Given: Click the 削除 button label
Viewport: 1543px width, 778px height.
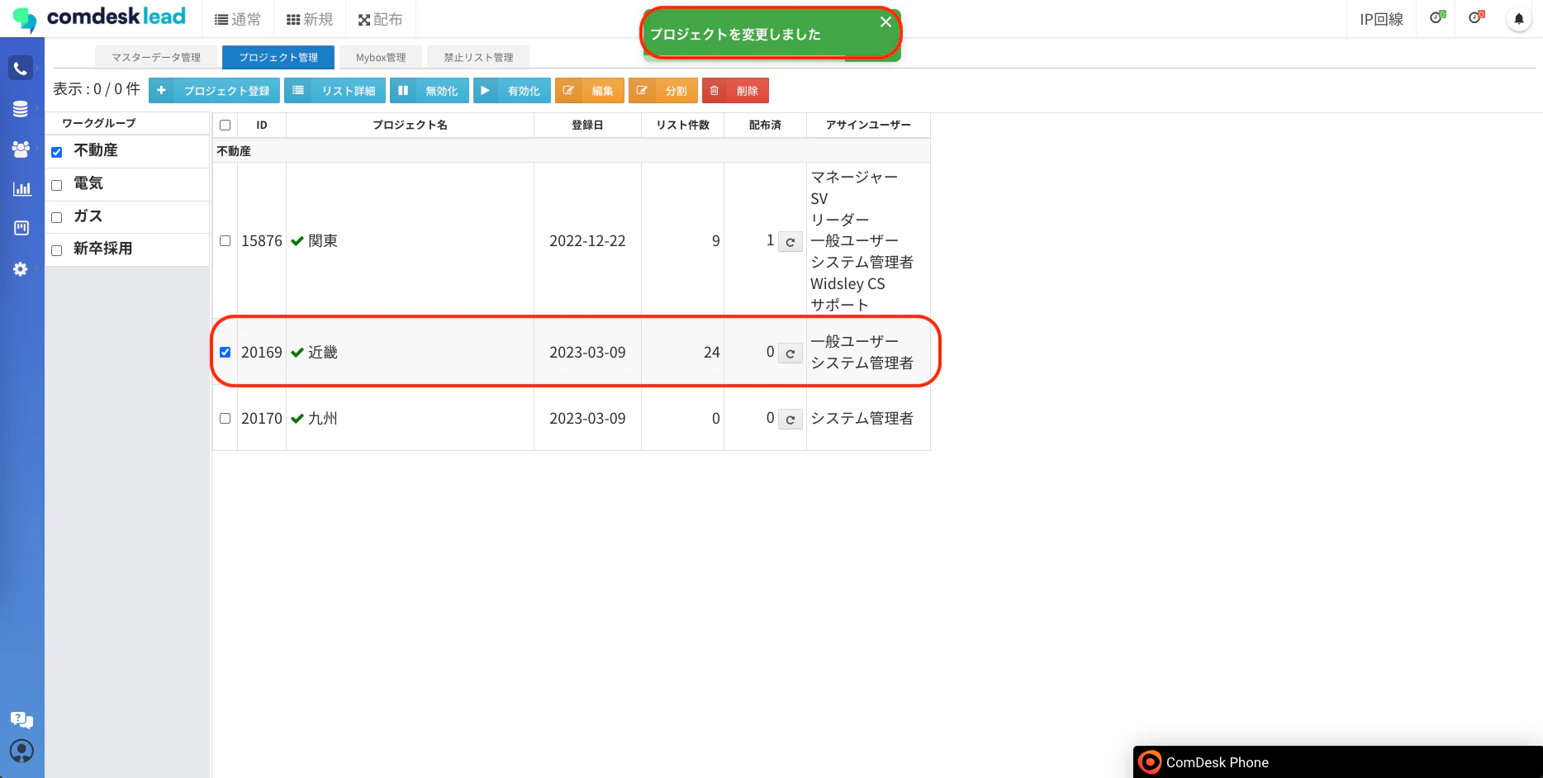Looking at the screenshot, I should pos(748,91).
